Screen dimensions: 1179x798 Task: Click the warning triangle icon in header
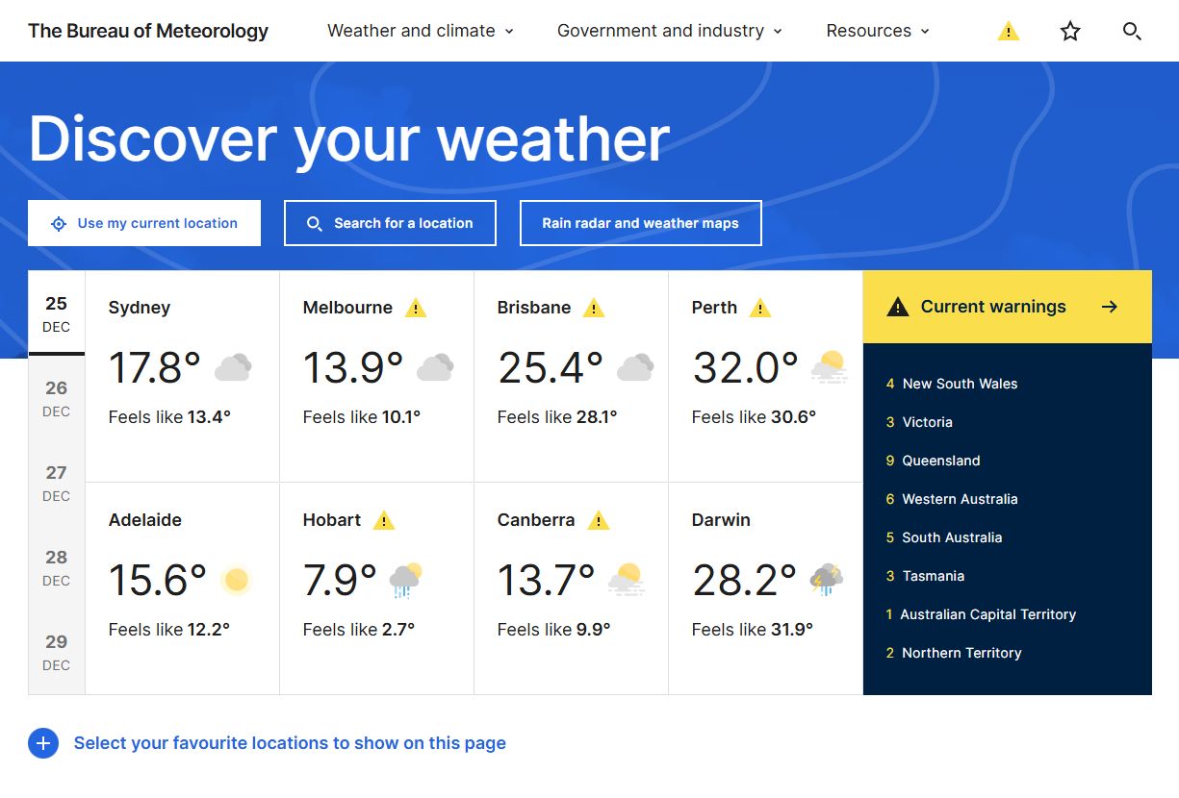(1008, 32)
